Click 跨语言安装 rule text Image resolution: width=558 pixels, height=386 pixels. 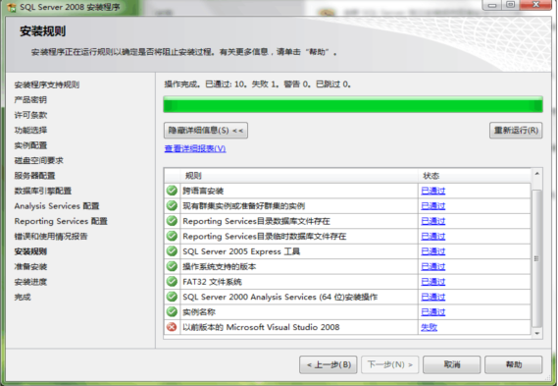(203, 191)
